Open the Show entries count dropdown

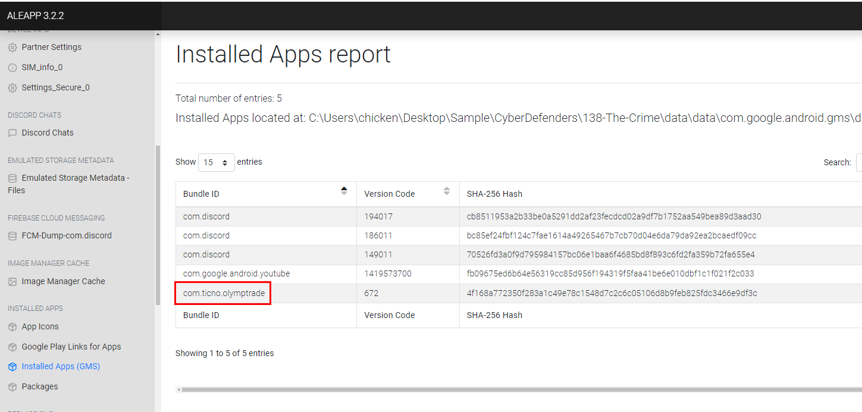[x=216, y=162]
